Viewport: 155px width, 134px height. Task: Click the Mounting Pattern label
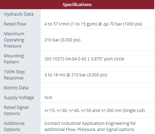(x=14, y=59)
